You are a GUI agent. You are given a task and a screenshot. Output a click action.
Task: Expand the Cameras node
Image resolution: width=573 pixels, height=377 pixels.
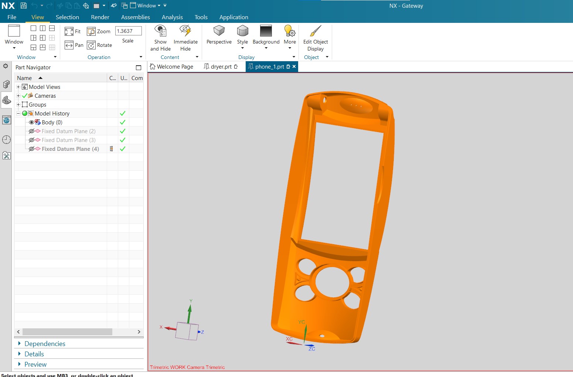(18, 96)
